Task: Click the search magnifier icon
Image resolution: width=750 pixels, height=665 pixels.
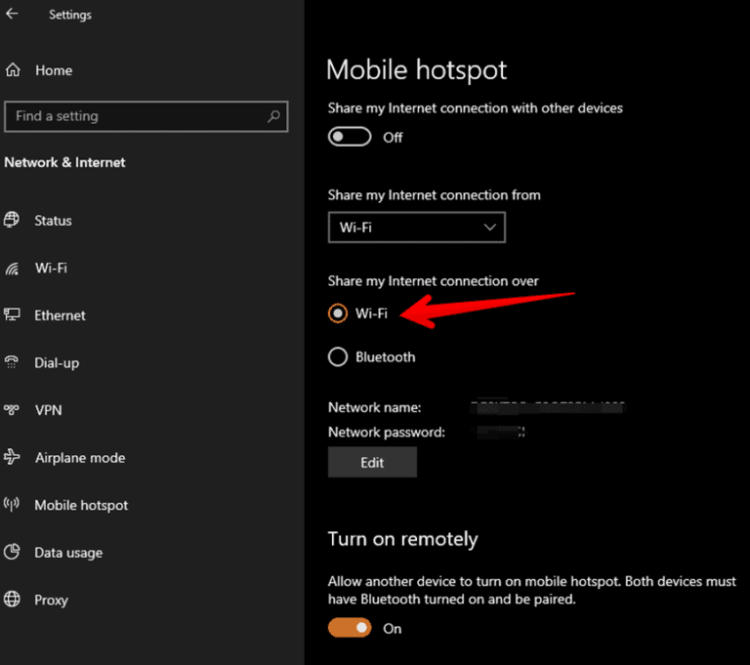Action: coord(274,116)
